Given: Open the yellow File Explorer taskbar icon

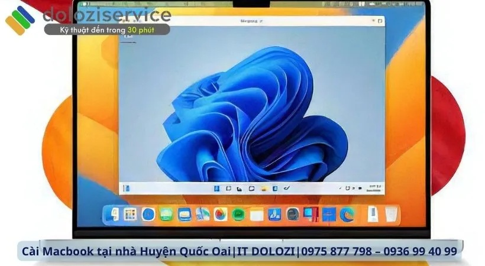Looking at the screenshot, I should click(264, 189).
